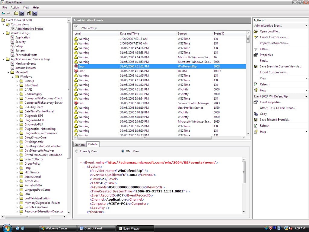Select the XML View radio button

pyautogui.click(x=123, y=151)
